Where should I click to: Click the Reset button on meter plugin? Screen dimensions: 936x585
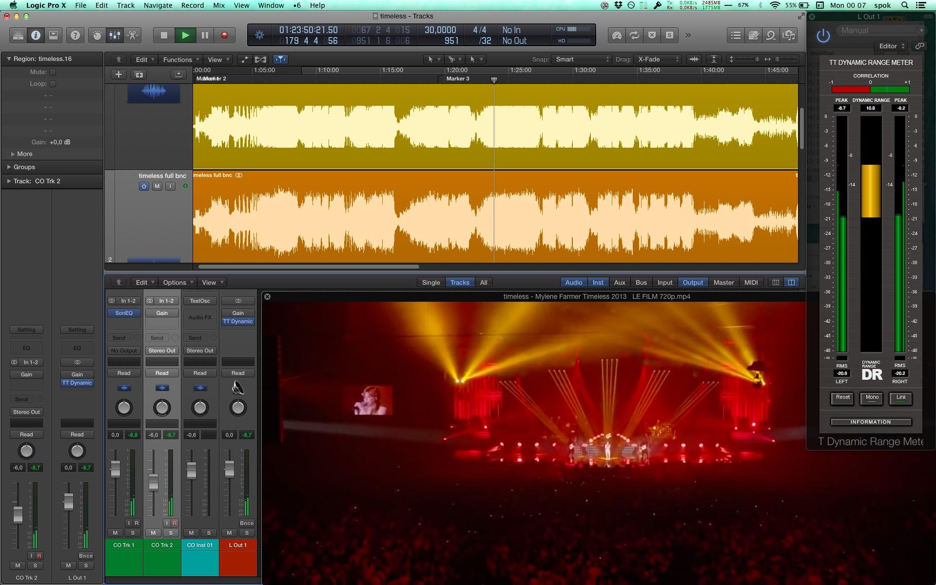click(843, 398)
